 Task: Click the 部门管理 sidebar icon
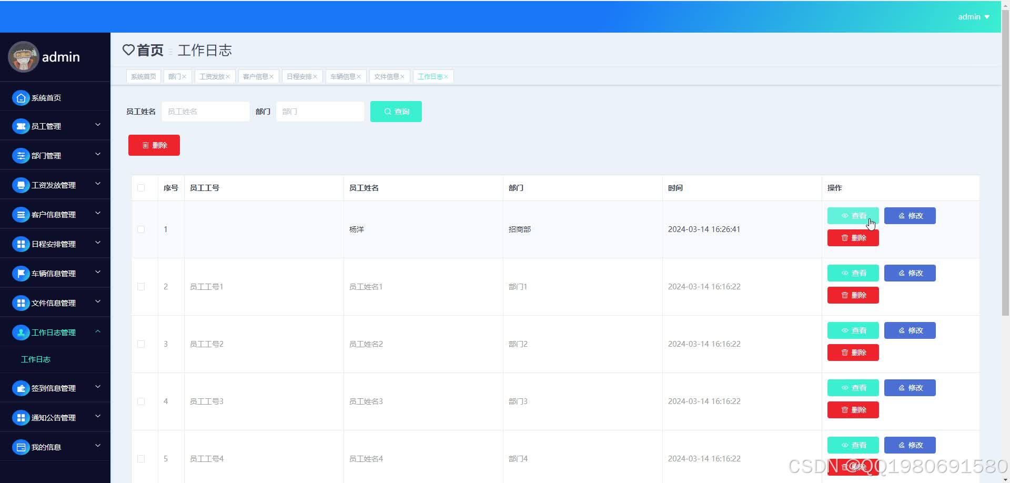pyautogui.click(x=21, y=156)
